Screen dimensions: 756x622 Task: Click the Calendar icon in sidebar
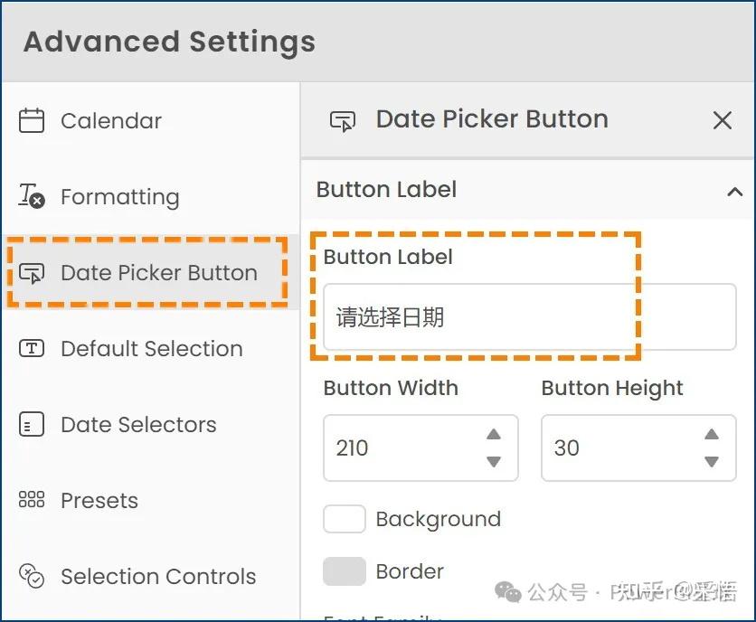tap(32, 121)
